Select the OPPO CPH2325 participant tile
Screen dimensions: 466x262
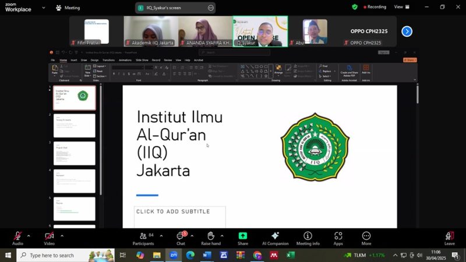369,31
